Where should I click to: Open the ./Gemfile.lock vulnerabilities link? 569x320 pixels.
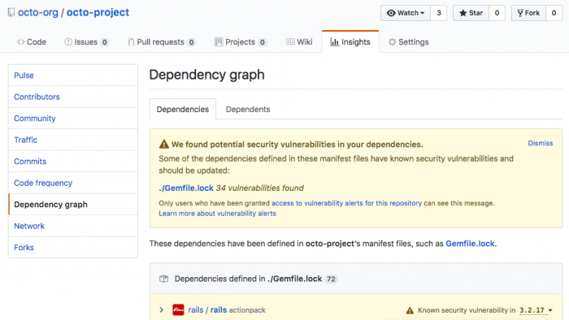tap(186, 188)
